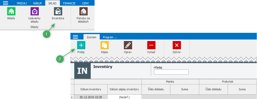The width and height of the screenshot is (257, 99).
Task: Click the Oprav pencil icon
Action: click(128, 45)
